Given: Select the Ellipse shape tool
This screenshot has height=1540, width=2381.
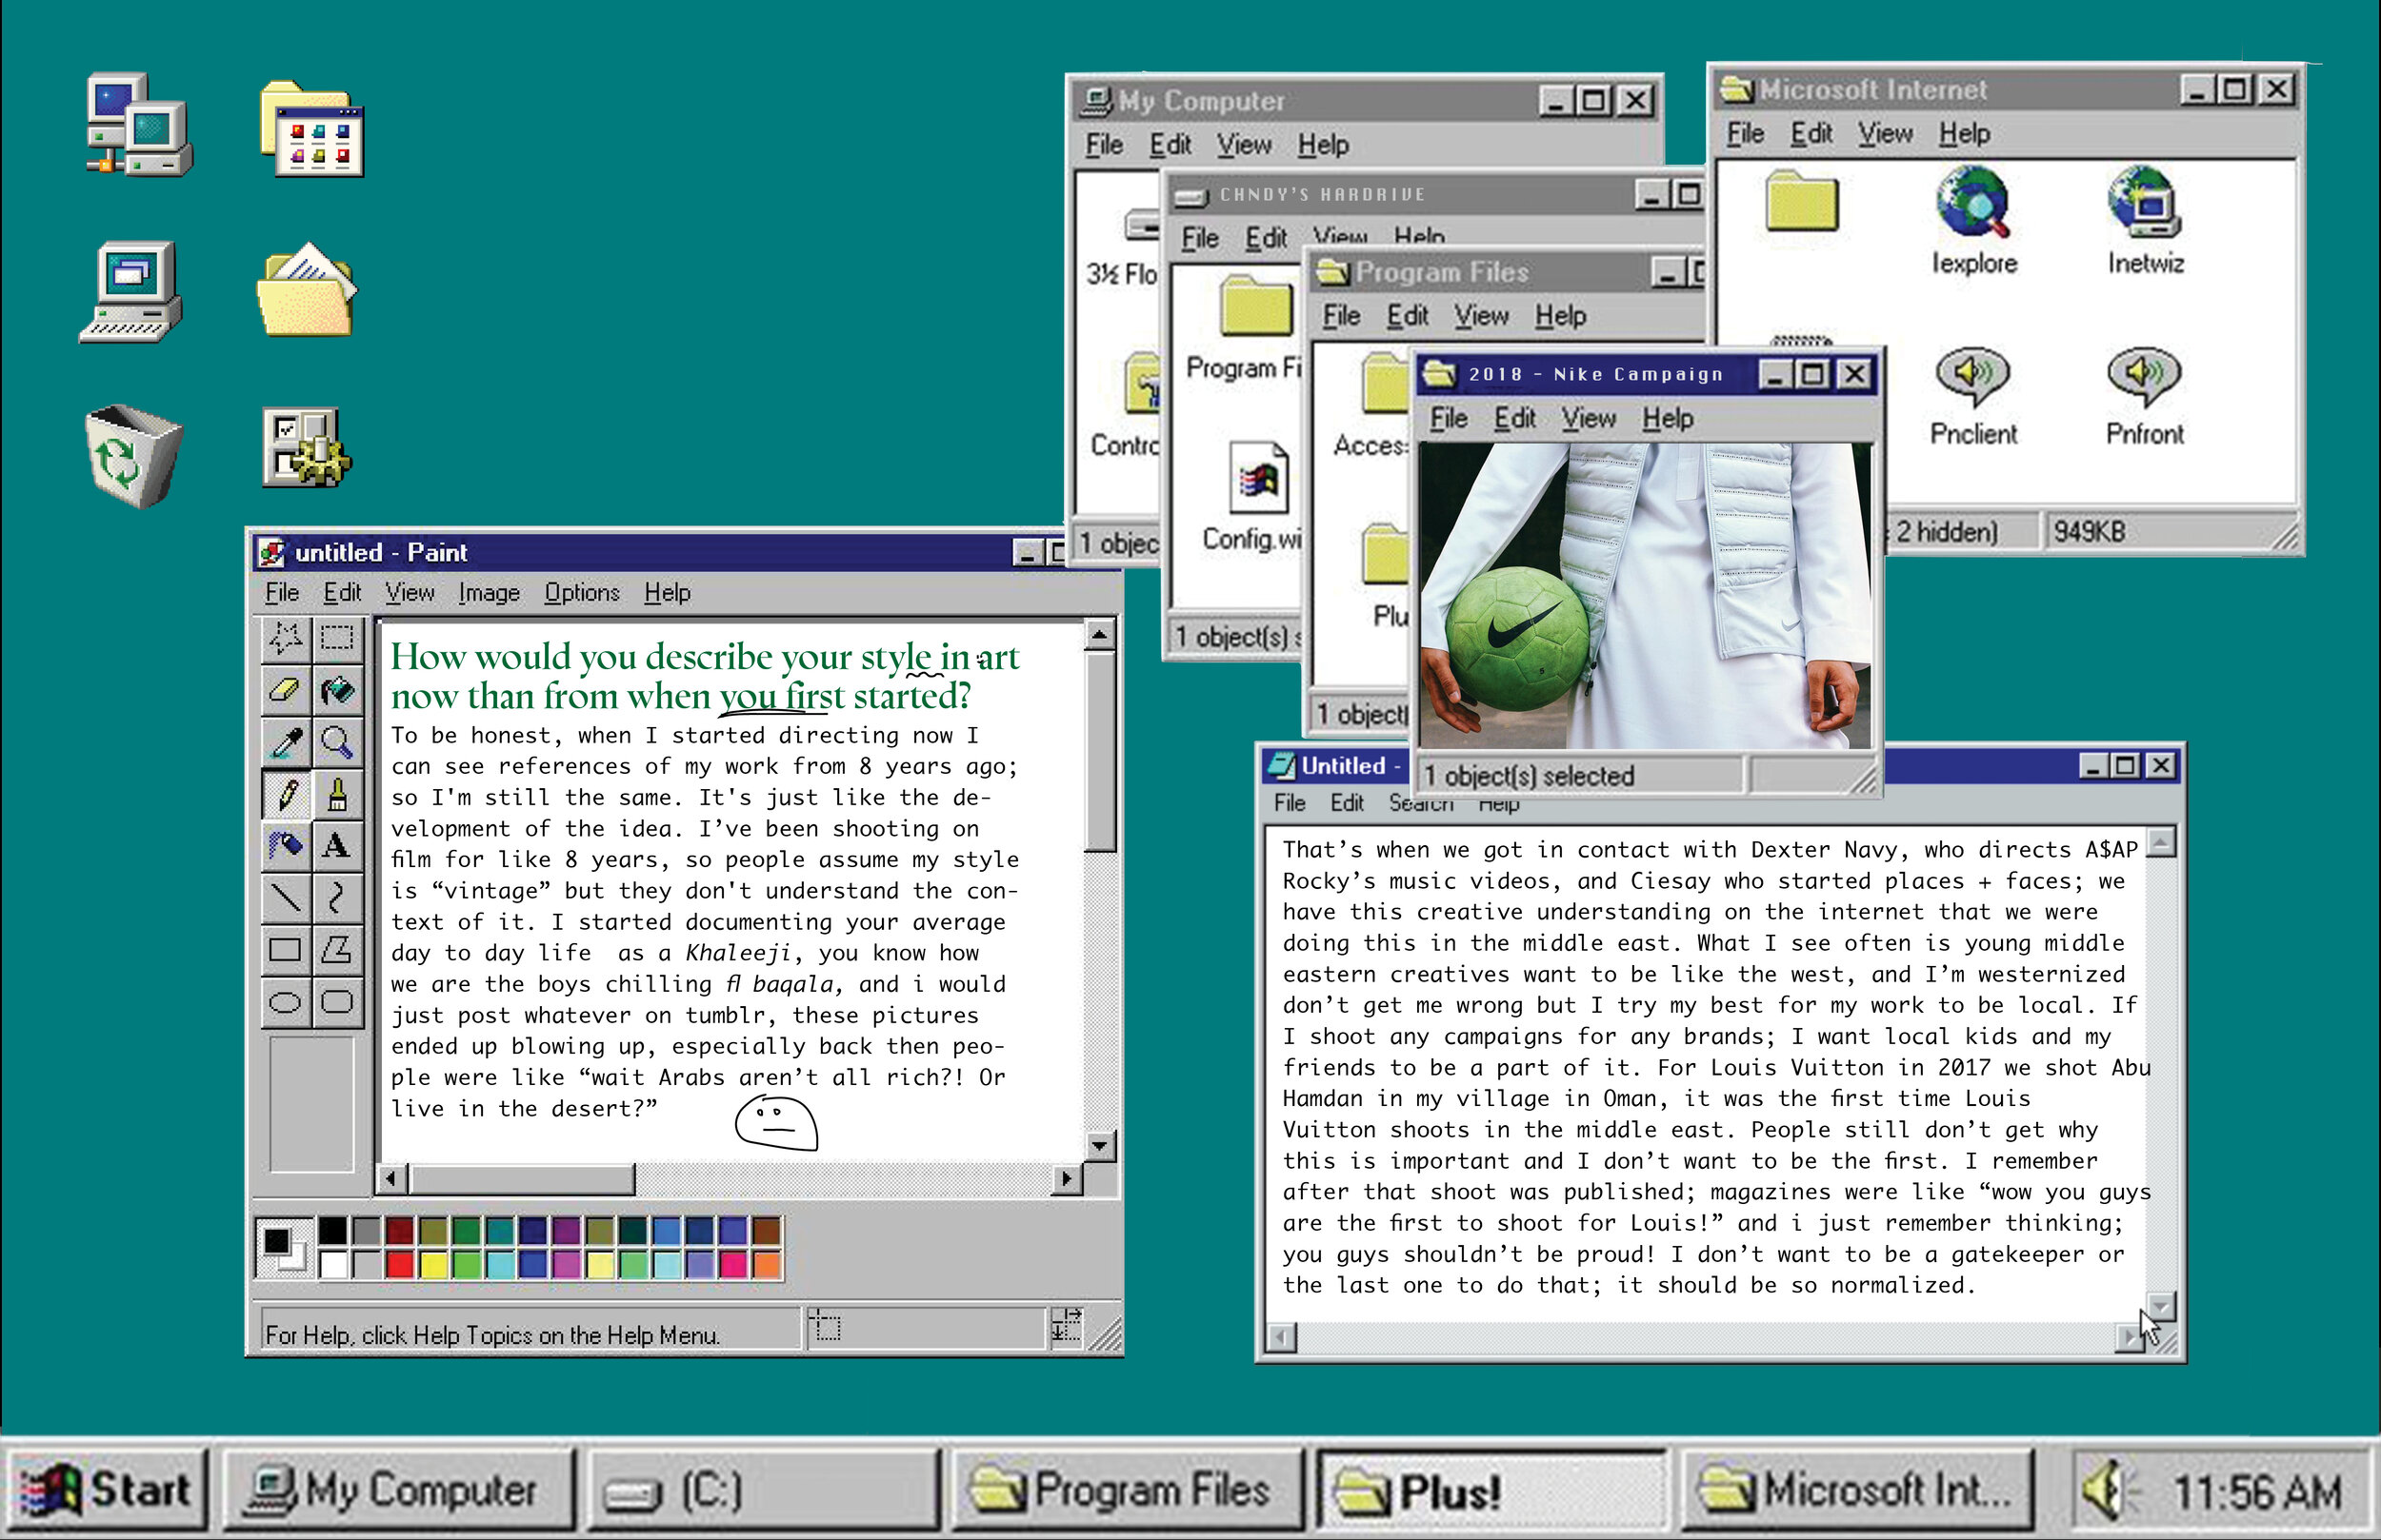Looking at the screenshot, I should click(x=286, y=1002).
